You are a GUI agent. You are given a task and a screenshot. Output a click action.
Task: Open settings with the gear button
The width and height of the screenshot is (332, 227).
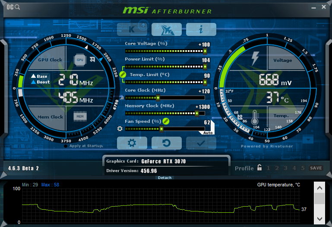[x=132, y=143]
